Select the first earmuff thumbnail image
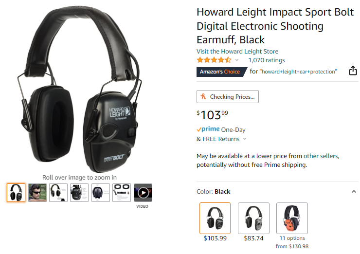360x254 pixels. tap(16, 193)
